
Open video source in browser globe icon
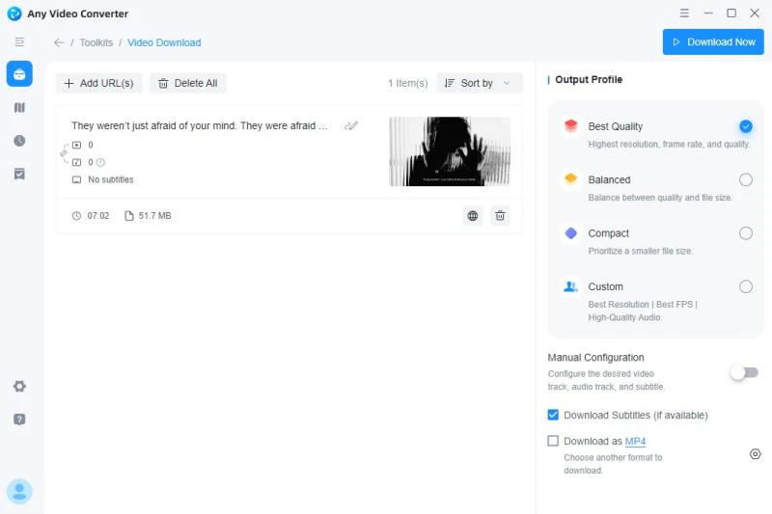473,216
